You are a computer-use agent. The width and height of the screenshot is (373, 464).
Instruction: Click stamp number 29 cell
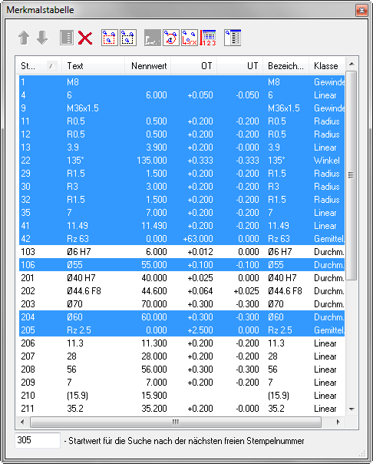click(x=26, y=173)
